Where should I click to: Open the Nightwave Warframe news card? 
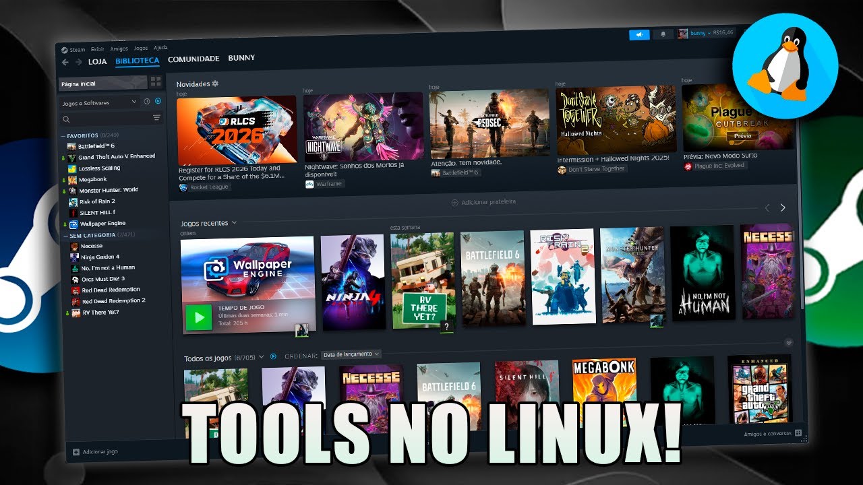coord(363,127)
